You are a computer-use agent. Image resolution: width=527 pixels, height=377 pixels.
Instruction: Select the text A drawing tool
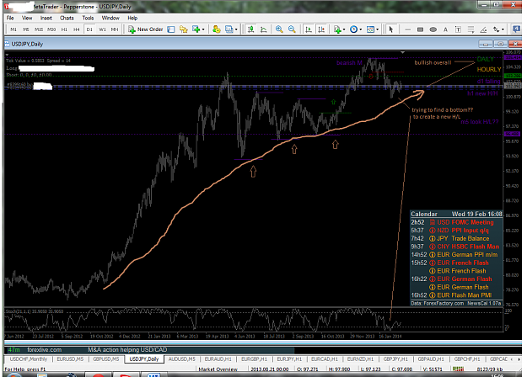pos(445,29)
